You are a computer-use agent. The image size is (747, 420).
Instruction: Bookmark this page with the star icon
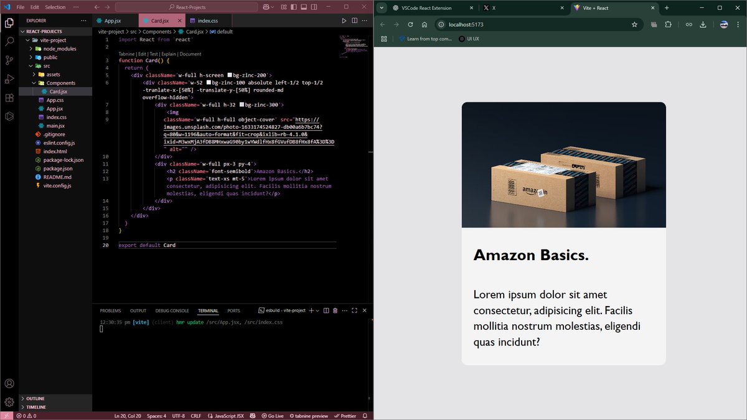(634, 25)
